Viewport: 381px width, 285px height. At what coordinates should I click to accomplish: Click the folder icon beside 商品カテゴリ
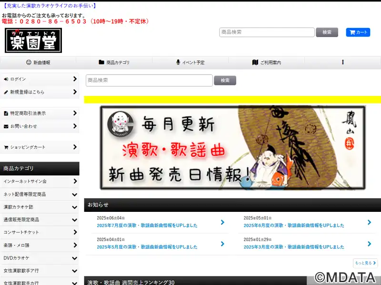101,62
